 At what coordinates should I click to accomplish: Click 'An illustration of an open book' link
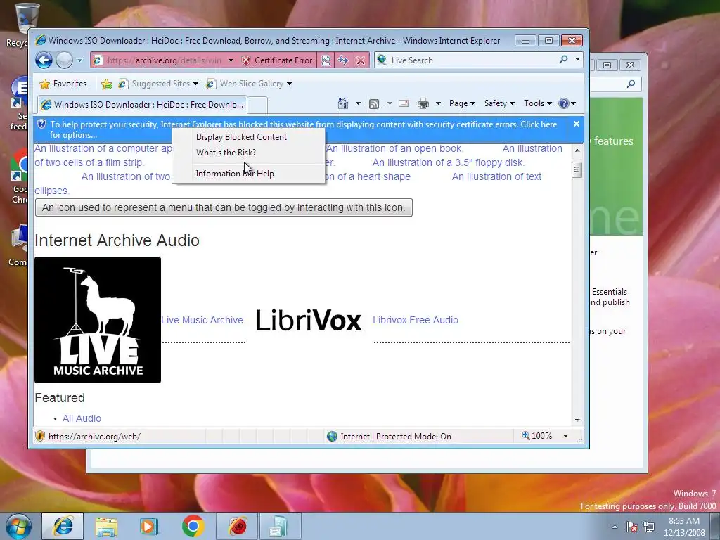coord(395,149)
